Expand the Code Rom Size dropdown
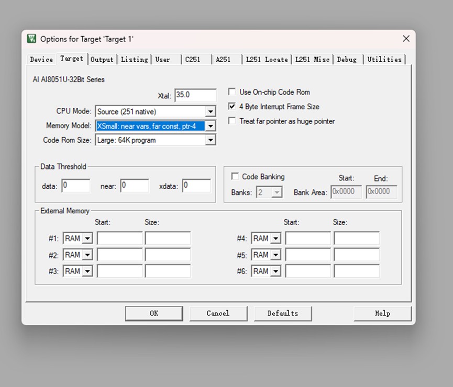453x387 pixels. [x=211, y=140]
